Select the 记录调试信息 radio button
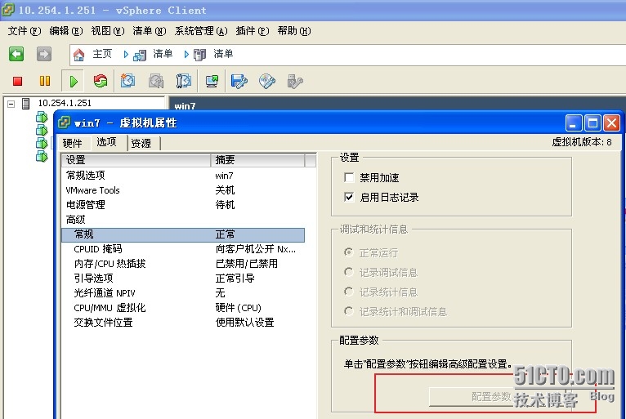Image resolution: width=626 pixels, height=419 pixels. [x=348, y=272]
